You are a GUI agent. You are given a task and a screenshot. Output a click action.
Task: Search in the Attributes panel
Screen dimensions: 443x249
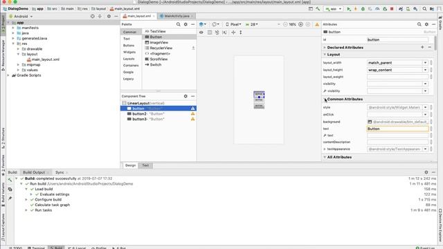419,25
